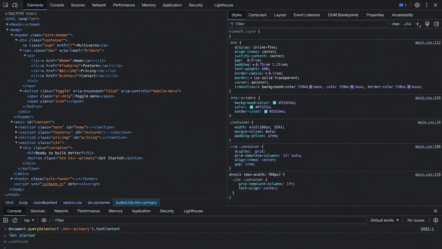This screenshot has width=442, height=249.
Task: Focus the console Filter input field
Action: click(x=210, y=220)
